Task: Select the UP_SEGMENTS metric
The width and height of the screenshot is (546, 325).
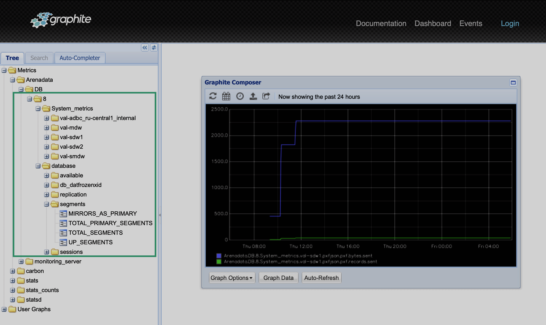Action: tap(90, 242)
